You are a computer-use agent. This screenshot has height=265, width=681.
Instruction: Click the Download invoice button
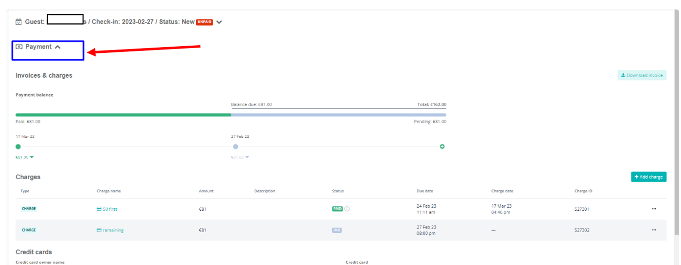tap(642, 75)
